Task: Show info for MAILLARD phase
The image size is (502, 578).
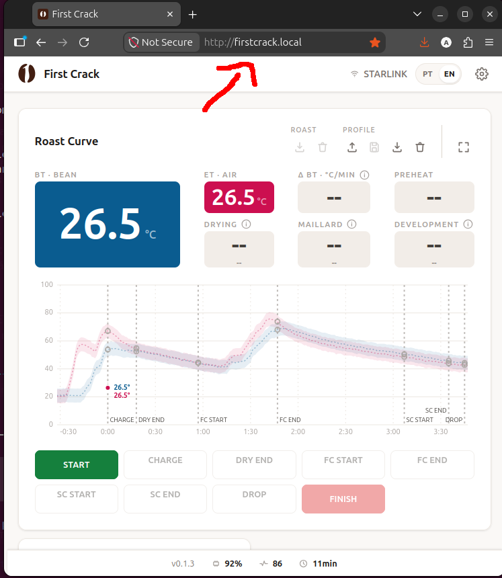Action: (x=352, y=224)
